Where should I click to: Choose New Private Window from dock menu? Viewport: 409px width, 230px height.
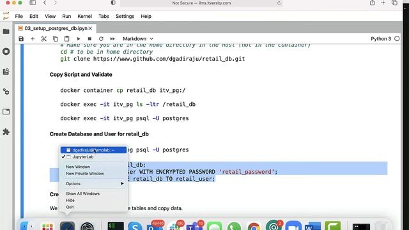85,174
